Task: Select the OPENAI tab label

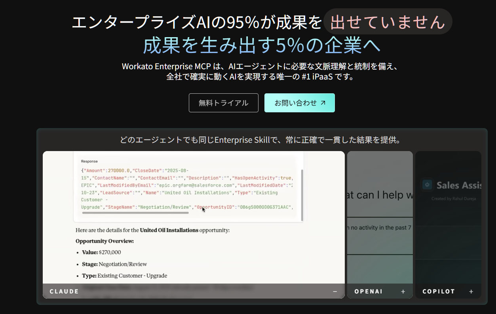Action: tap(369, 291)
